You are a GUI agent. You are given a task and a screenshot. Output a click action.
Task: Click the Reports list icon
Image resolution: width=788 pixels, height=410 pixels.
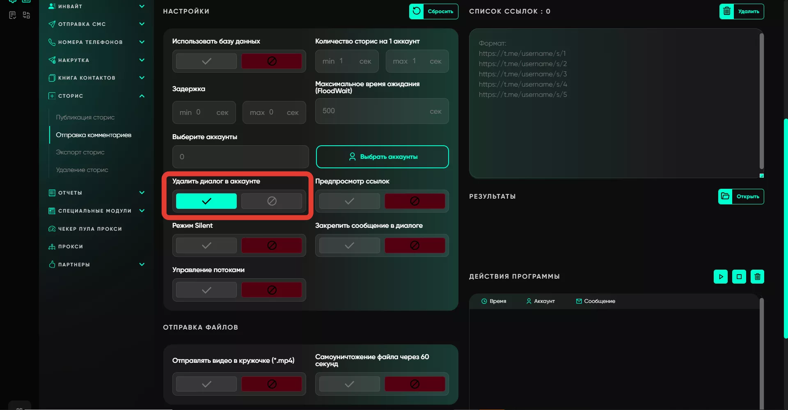pyautogui.click(x=52, y=193)
